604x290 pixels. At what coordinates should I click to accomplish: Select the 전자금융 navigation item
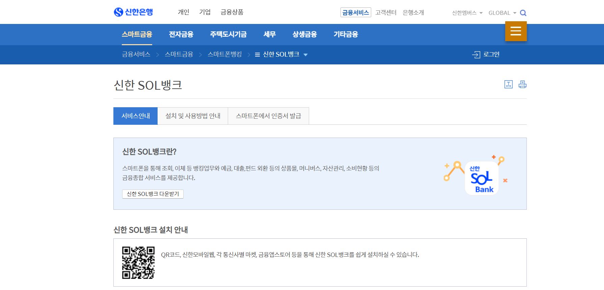(x=181, y=34)
